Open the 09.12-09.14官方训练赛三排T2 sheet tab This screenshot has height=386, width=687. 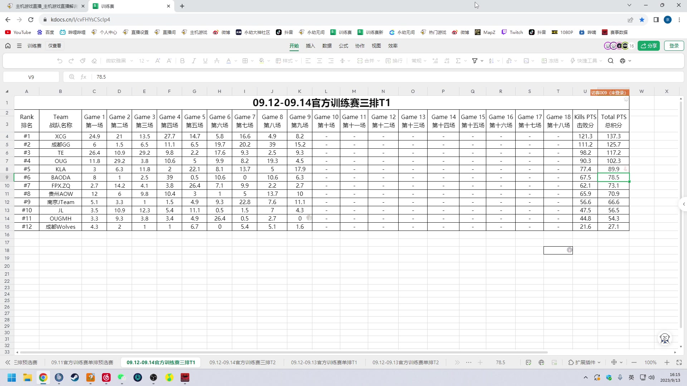[243, 362]
